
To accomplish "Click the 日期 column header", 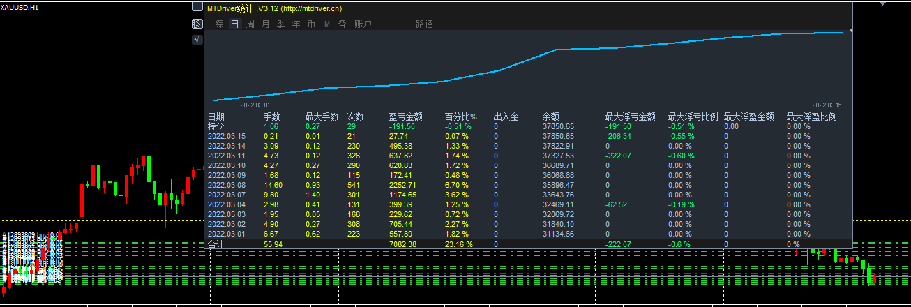I will (x=216, y=117).
